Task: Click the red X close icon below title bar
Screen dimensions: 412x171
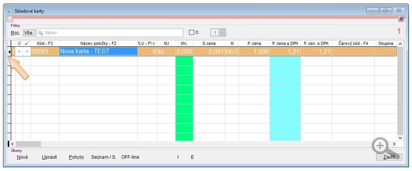Action: (401, 19)
